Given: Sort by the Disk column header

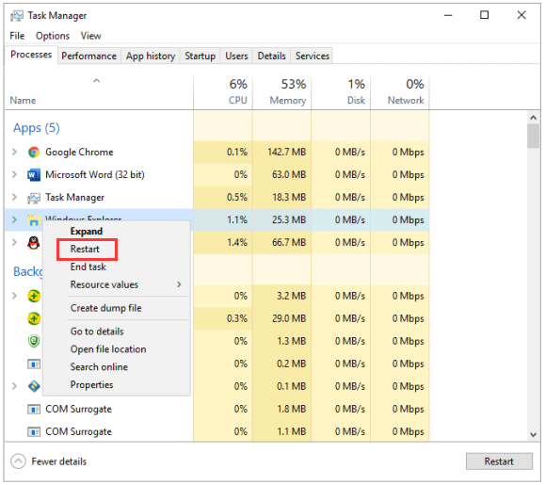Looking at the screenshot, I should click(x=341, y=92).
